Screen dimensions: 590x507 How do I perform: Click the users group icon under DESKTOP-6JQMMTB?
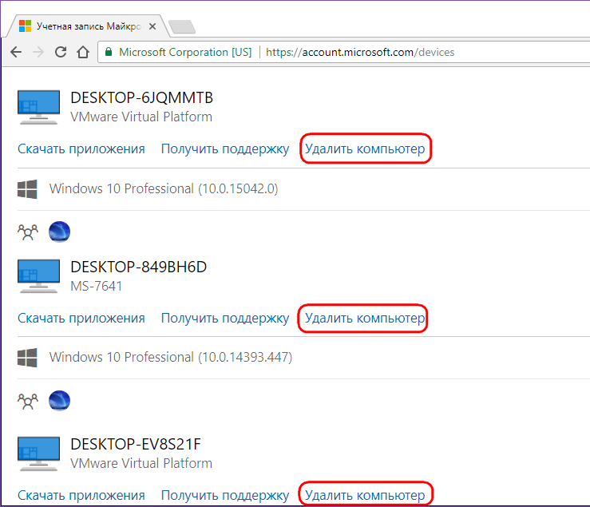point(28,232)
